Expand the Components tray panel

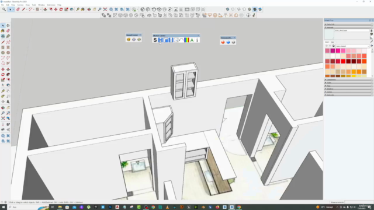coord(348,79)
